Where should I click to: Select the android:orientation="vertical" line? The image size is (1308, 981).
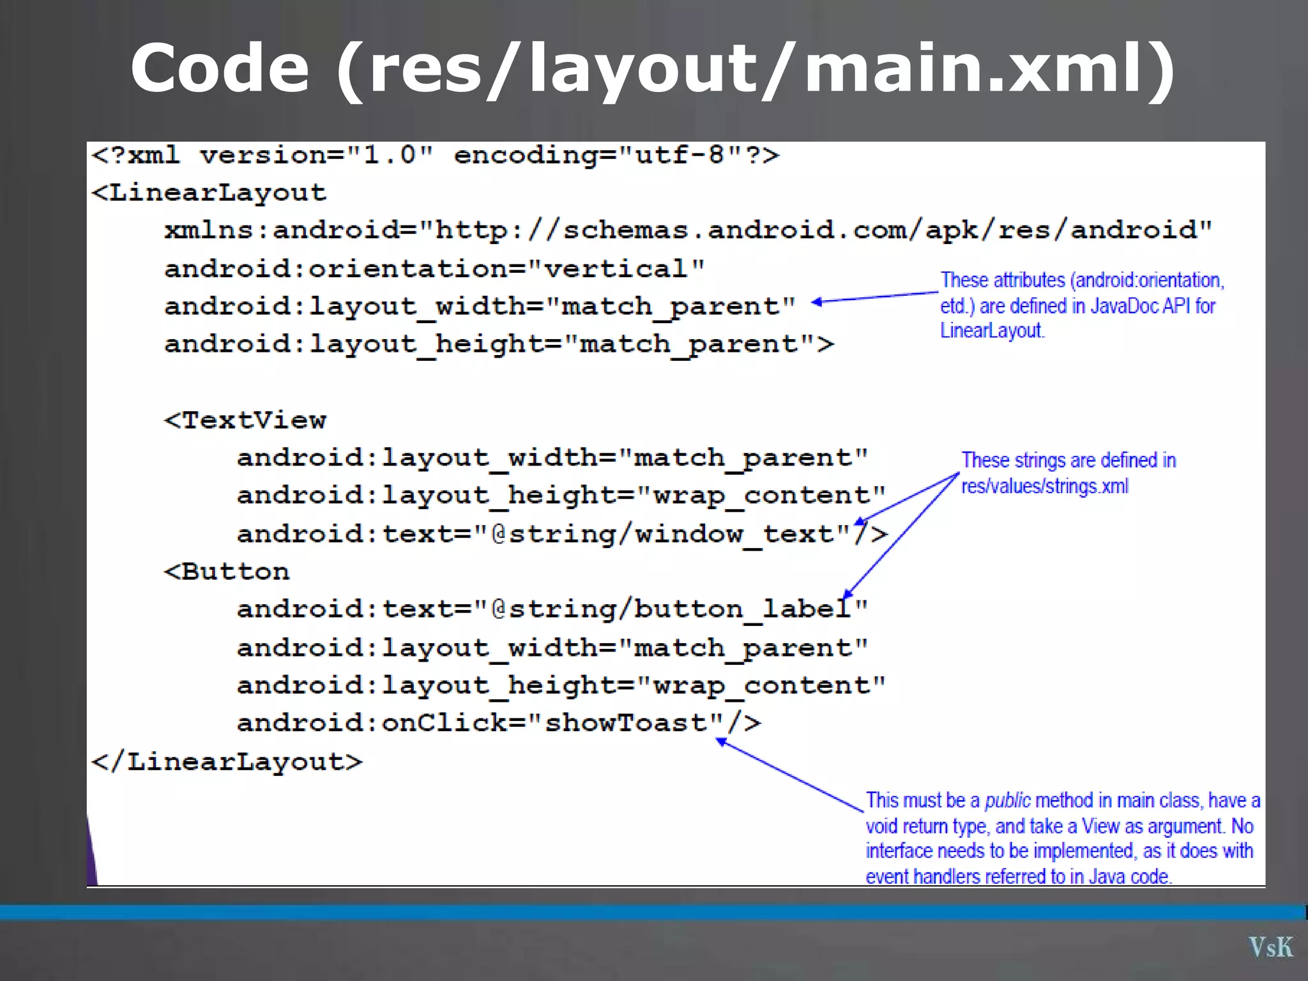[434, 269]
